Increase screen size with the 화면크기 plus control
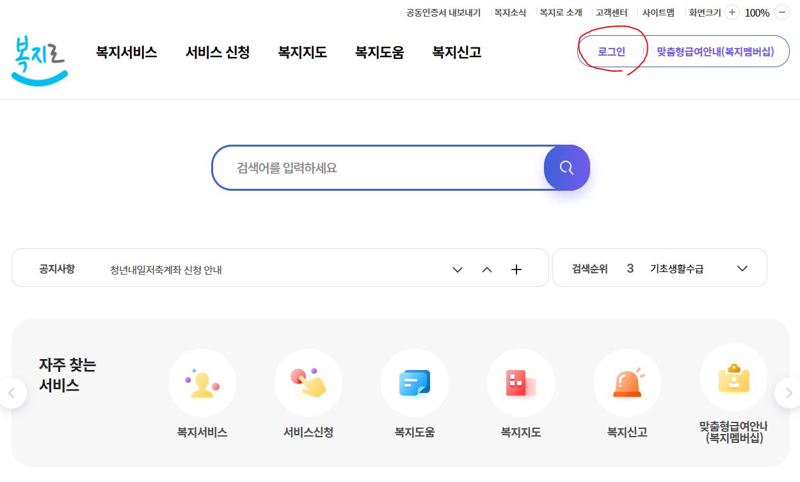This screenshot has height=482, width=800. (x=732, y=12)
